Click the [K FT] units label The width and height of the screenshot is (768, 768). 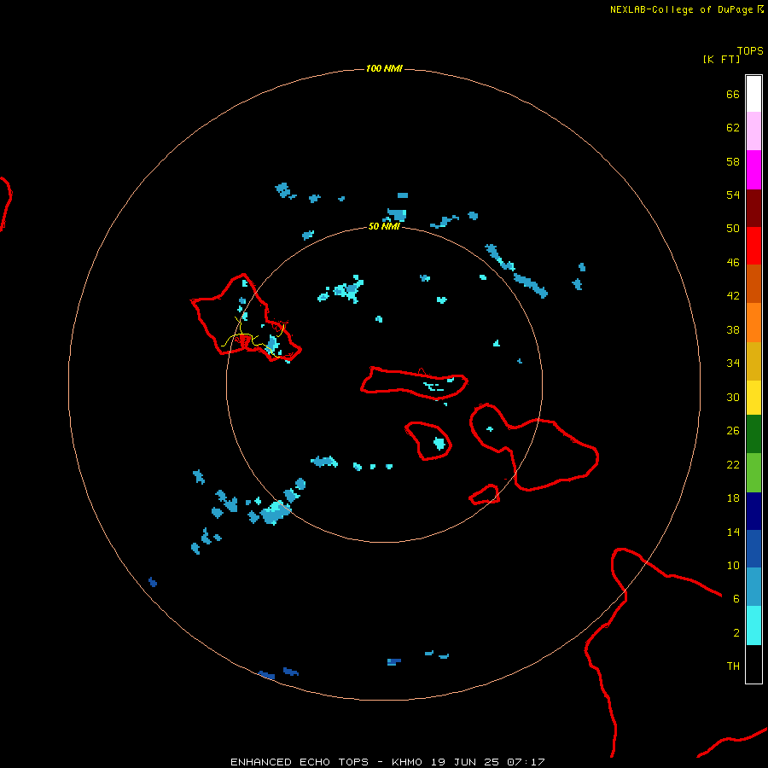pos(721,59)
